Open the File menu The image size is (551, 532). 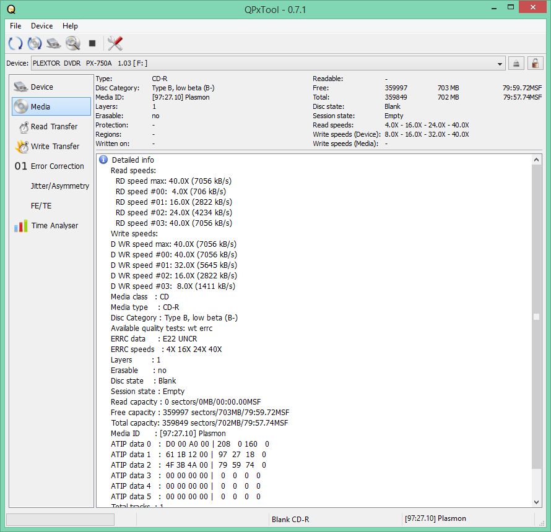pyautogui.click(x=15, y=26)
